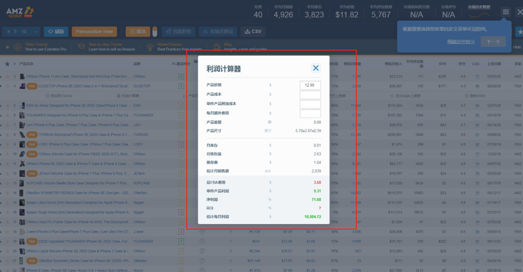Click the Hide label at the right edge
This screenshot has height=272, width=523.
pos(517,47)
